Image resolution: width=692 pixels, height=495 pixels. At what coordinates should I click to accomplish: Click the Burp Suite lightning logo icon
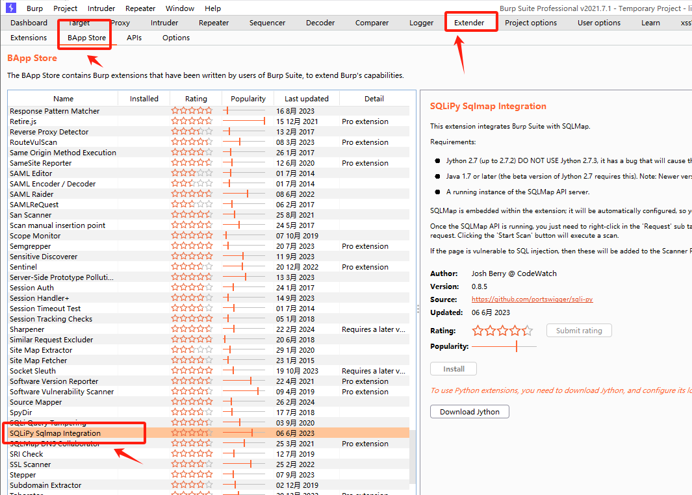[x=10, y=8]
